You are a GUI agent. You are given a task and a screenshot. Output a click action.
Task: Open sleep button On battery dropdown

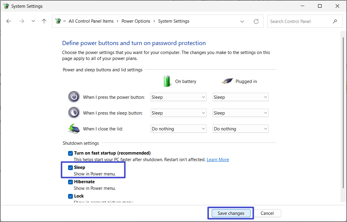(x=178, y=113)
